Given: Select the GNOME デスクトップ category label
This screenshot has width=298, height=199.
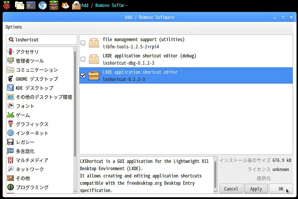Looking at the screenshot, I should tap(37, 79).
